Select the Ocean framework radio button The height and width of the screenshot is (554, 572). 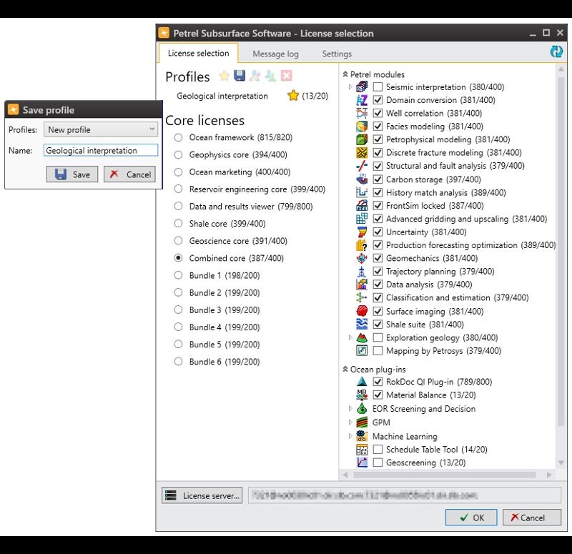[x=178, y=137]
